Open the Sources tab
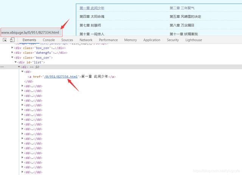The width and height of the screenshot is (242, 175). coord(67,40)
